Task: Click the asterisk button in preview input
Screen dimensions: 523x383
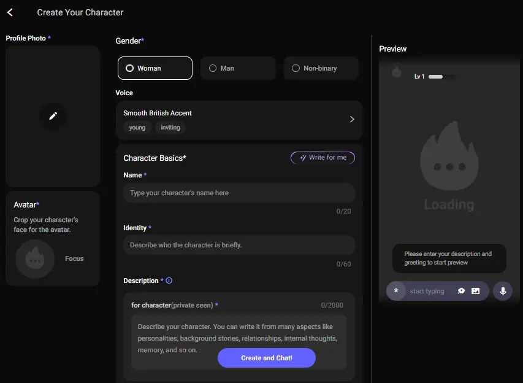Action: point(396,291)
